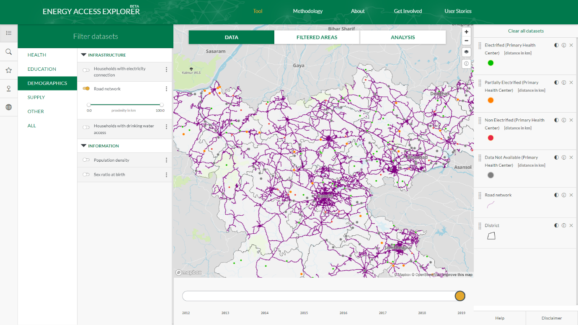Open the basemap layers switcher on the map
Screen dimensions: 578x325
click(x=466, y=52)
